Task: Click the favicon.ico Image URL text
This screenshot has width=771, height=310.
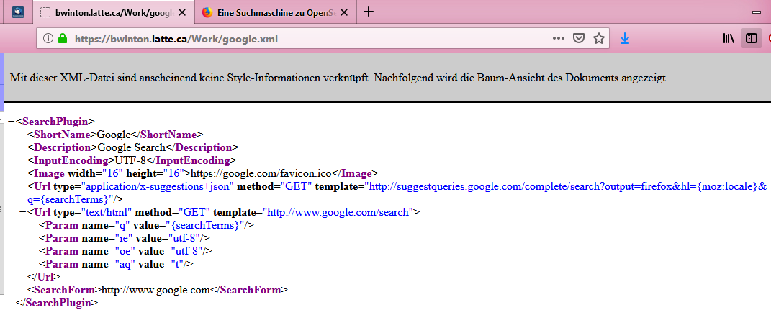Action: [x=261, y=173]
